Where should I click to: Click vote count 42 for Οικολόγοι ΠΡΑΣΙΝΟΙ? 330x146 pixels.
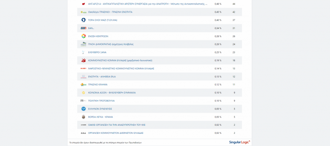click(x=234, y=12)
